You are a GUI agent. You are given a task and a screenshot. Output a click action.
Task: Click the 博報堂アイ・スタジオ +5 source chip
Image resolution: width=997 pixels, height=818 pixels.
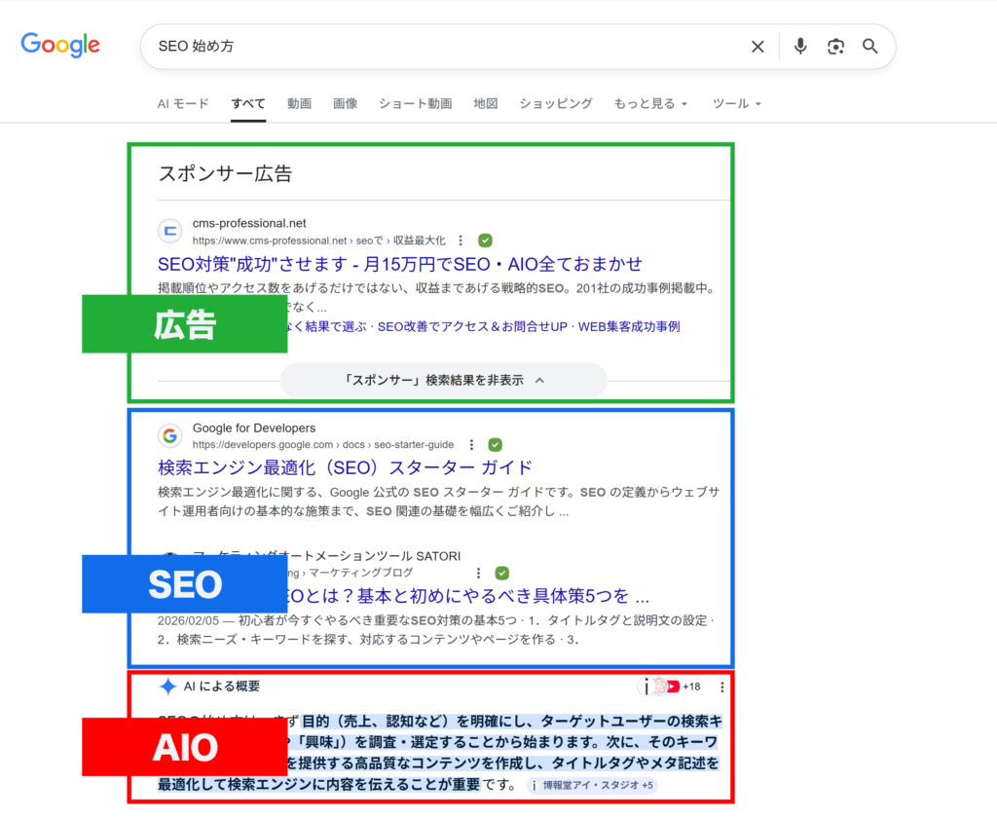592,785
